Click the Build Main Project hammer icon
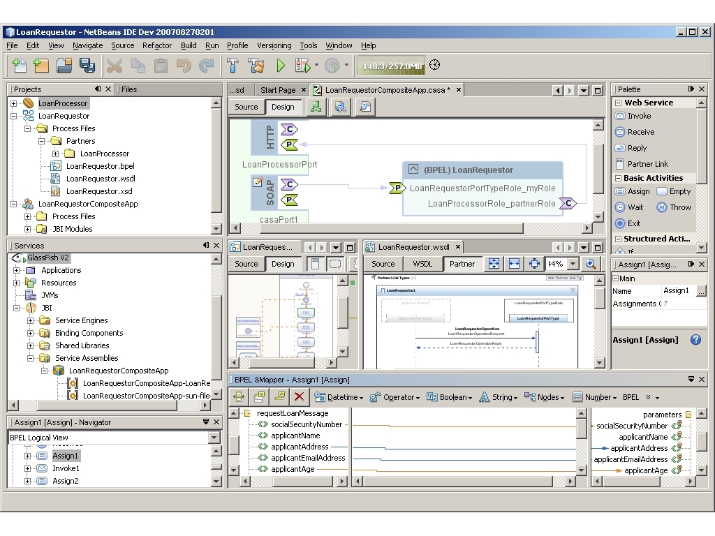This screenshot has width=715, height=536. pyautogui.click(x=233, y=66)
